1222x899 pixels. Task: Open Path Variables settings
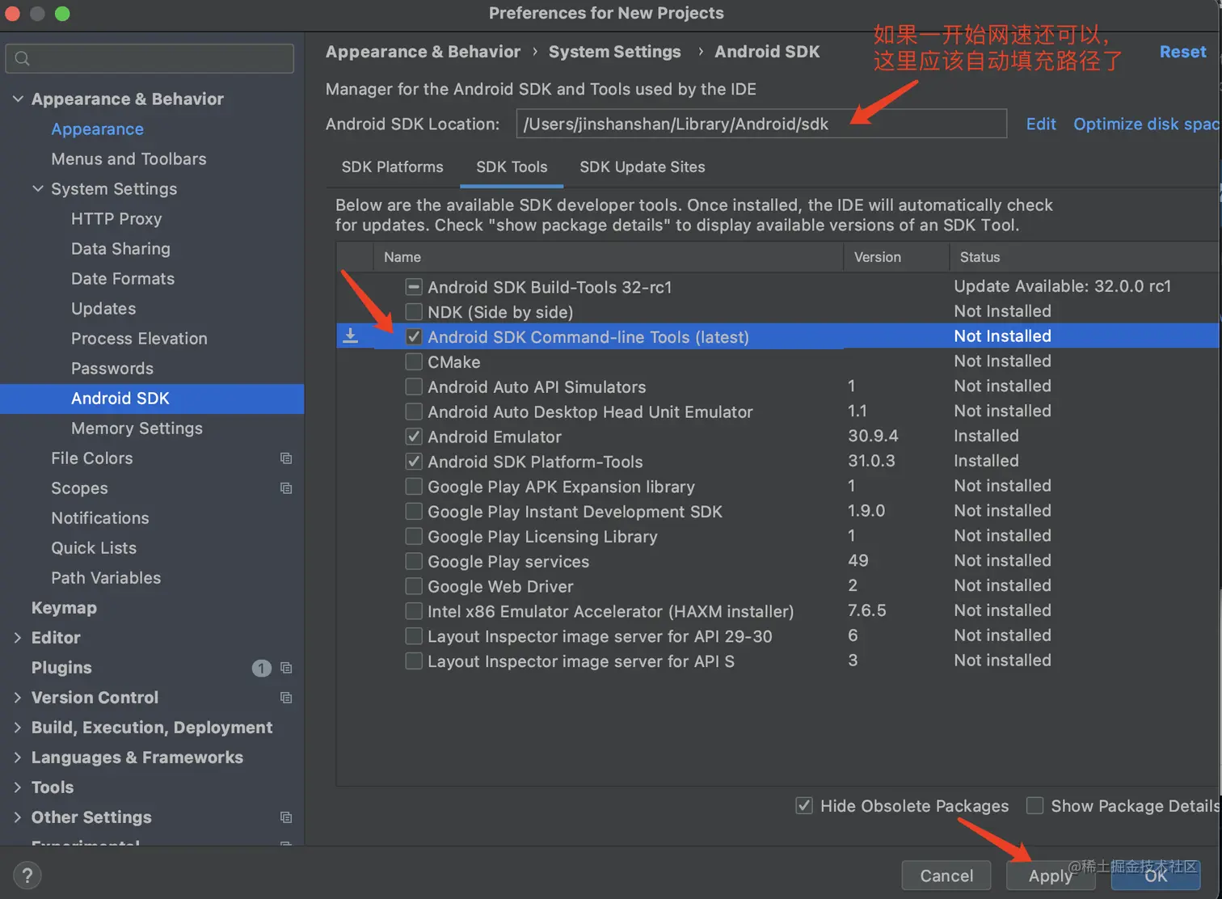tap(106, 578)
